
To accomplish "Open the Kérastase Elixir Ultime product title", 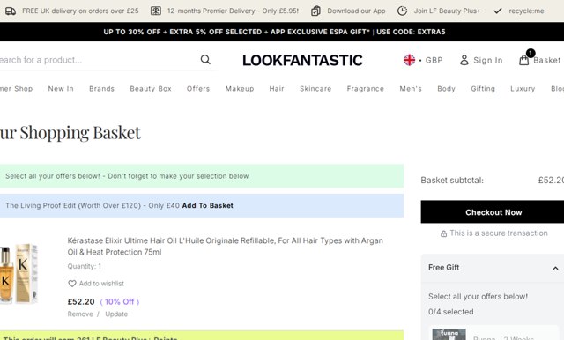I will 226,247.
